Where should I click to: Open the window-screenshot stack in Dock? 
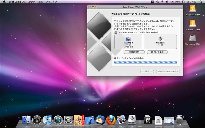pyautogui.click(x=169, y=120)
